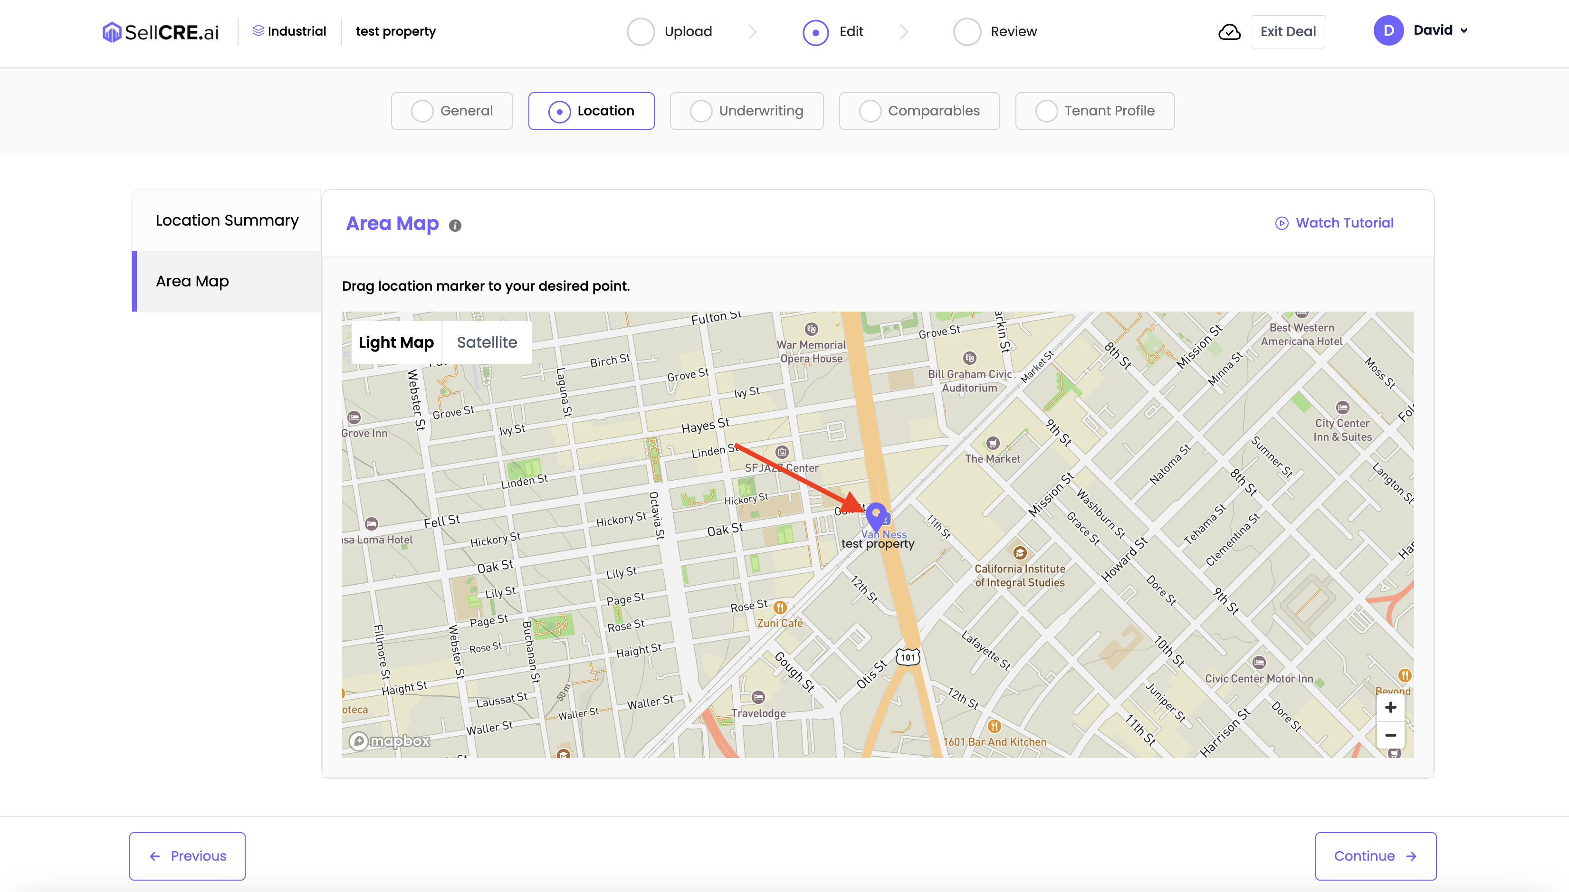Open the David user dropdown arrow

(x=1464, y=30)
